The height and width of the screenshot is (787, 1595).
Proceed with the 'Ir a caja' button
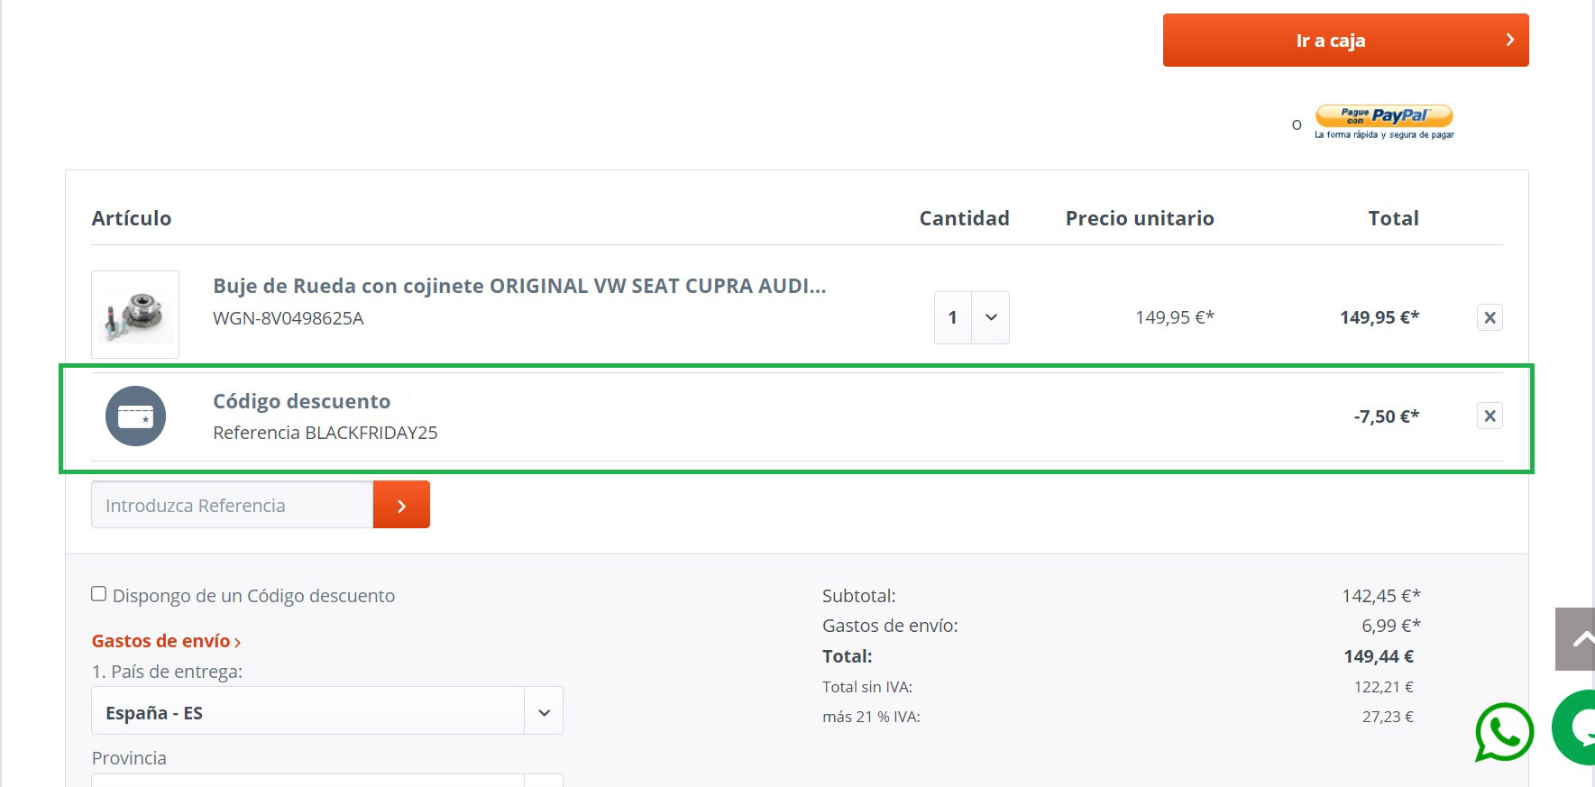pyautogui.click(x=1344, y=41)
